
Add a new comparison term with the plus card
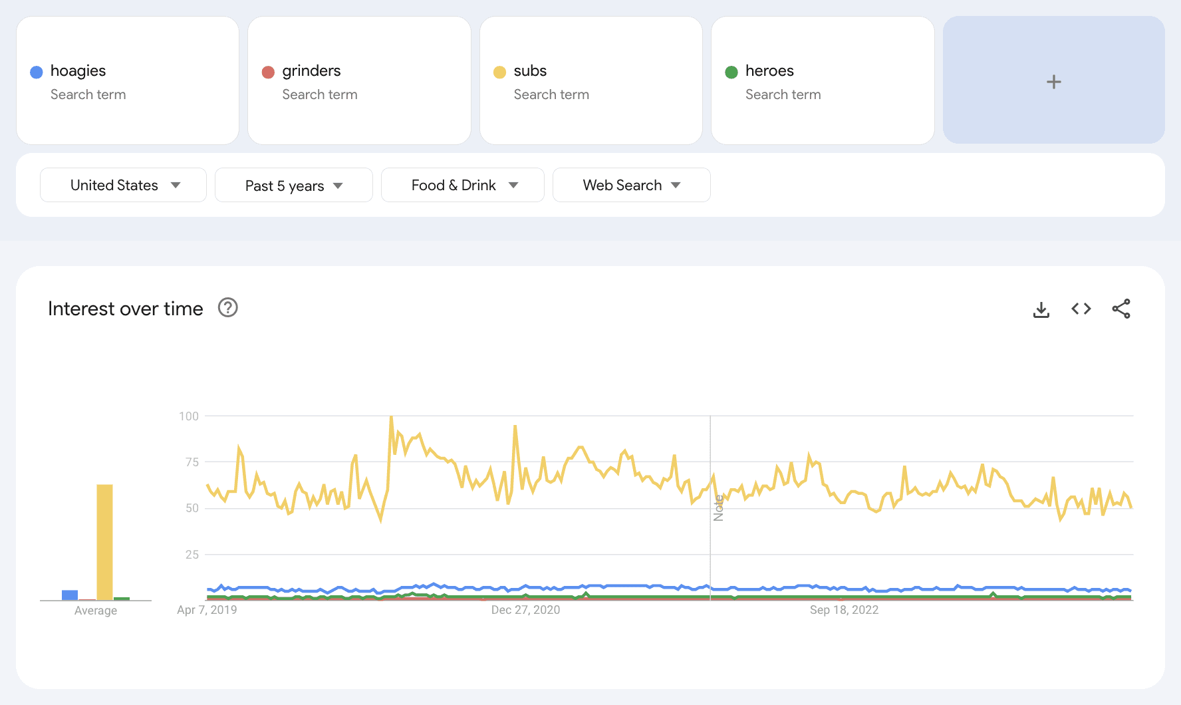(1053, 80)
